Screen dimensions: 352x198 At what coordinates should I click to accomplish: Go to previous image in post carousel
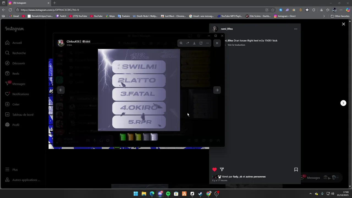(61, 90)
